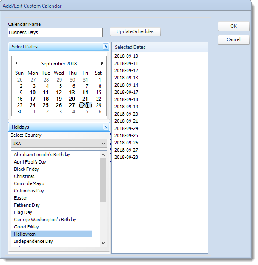The height and width of the screenshot is (265, 258).
Task: Choose day 22 in the calendar
Action: (x=99, y=99)
